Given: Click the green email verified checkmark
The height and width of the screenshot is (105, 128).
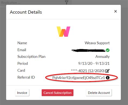Looking at the screenshot, I should 108,50.
